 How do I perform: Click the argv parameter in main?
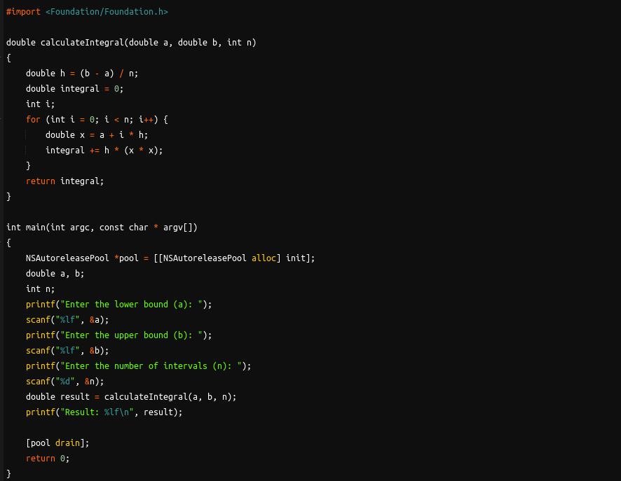(172, 227)
